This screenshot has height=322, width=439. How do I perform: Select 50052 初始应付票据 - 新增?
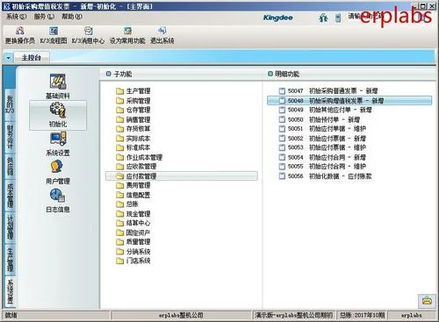(x=322, y=139)
